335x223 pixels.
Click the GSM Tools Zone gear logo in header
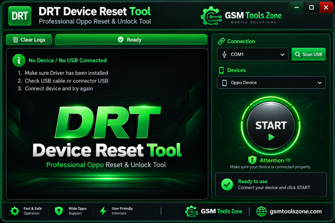click(211, 16)
